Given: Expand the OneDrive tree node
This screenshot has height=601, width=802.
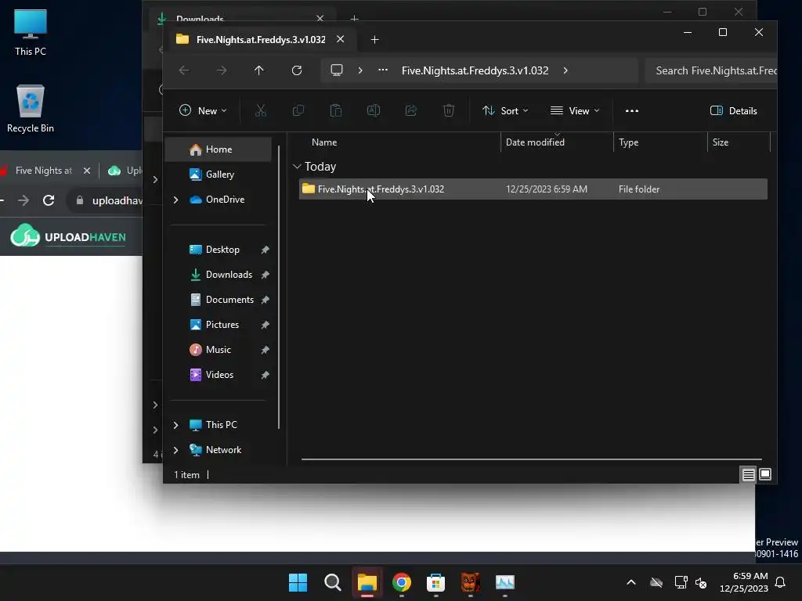Looking at the screenshot, I should 176,200.
